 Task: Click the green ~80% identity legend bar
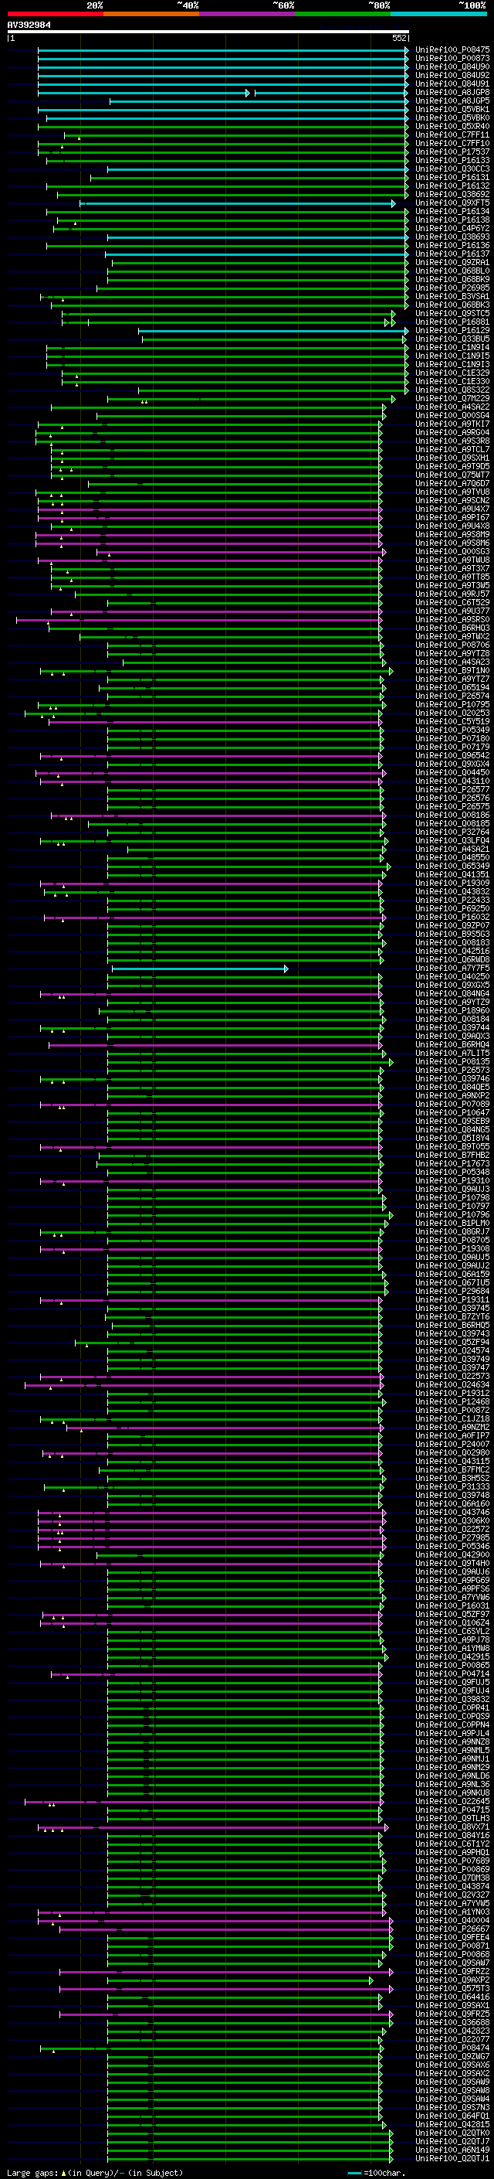[x=343, y=14]
